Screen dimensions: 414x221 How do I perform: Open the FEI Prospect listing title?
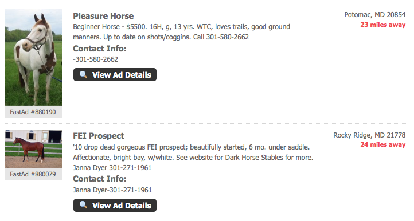(x=99, y=136)
